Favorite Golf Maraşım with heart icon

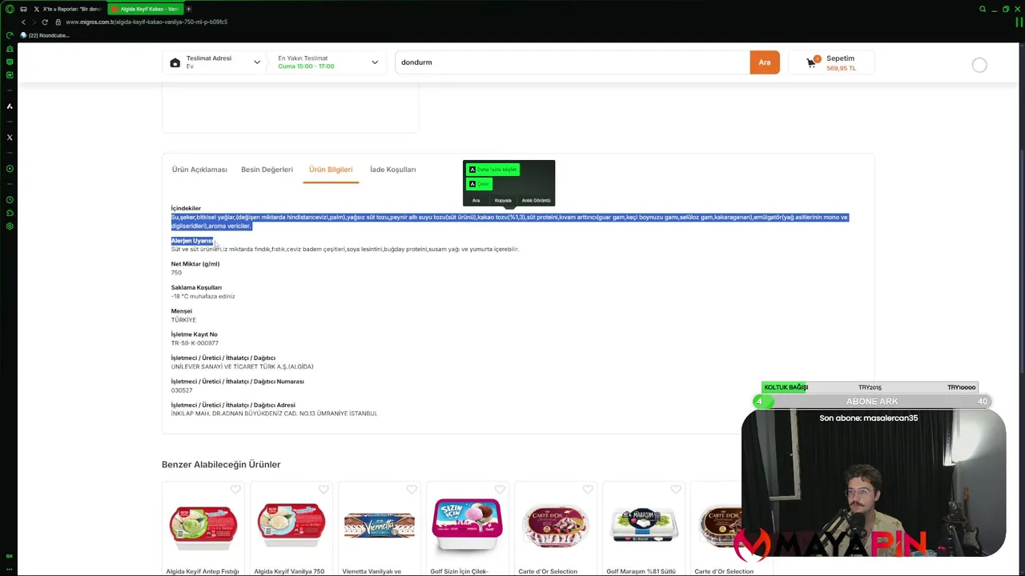click(x=676, y=489)
